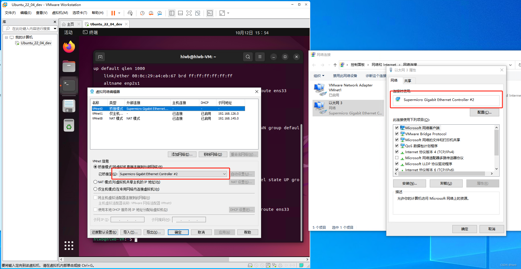Click the teal message log status icon

(301, 265)
